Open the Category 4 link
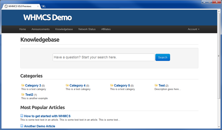Screen dimensions: 222x130 78,85
